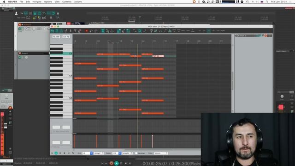
Task: Click the 'C5 72' pitch display field
Action: [66, 37]
